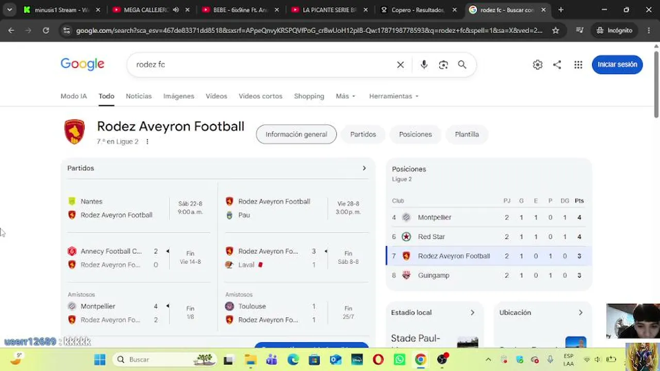The height and width of the screenshot is (371, 660).
Task: Click the magnifying glass search button
Action: tap(462, 64)
